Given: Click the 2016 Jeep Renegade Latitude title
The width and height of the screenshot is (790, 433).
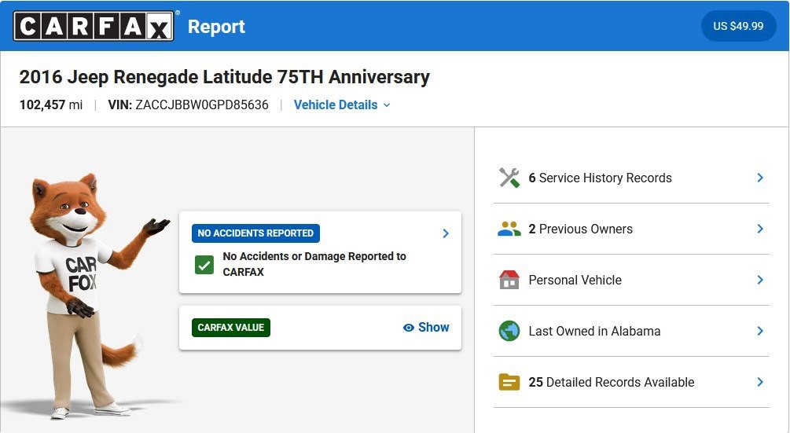Looking at the screenshot, I should click(225, 77).
